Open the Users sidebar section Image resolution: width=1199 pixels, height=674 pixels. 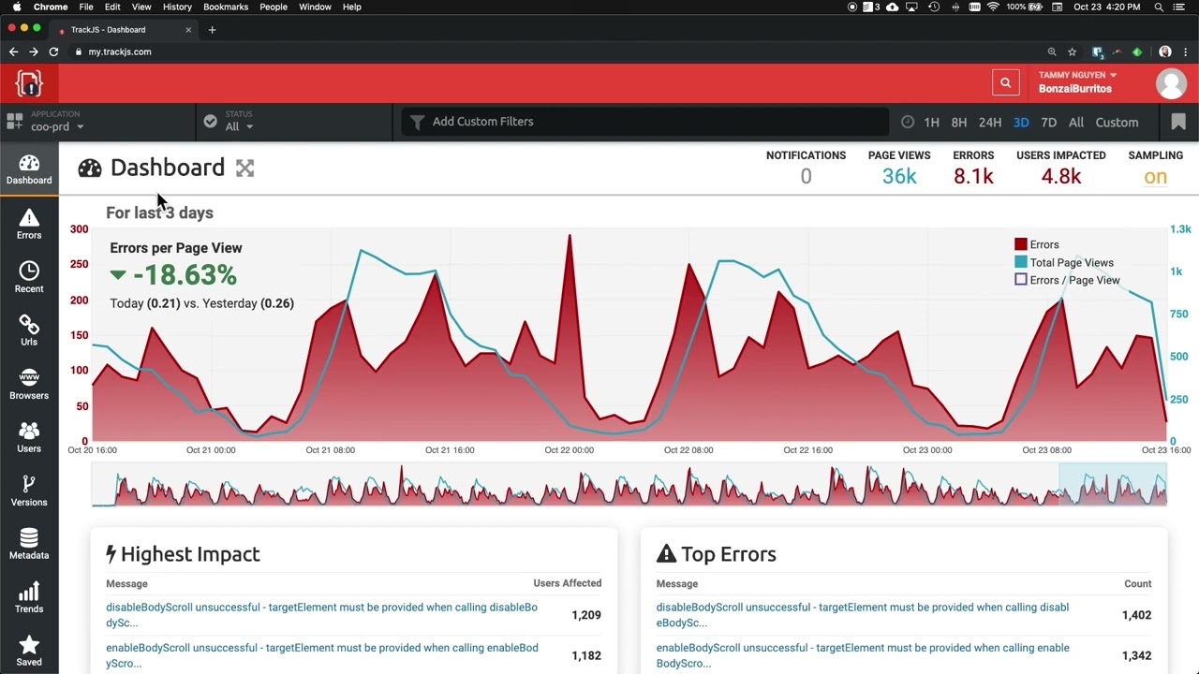(29, 438)
